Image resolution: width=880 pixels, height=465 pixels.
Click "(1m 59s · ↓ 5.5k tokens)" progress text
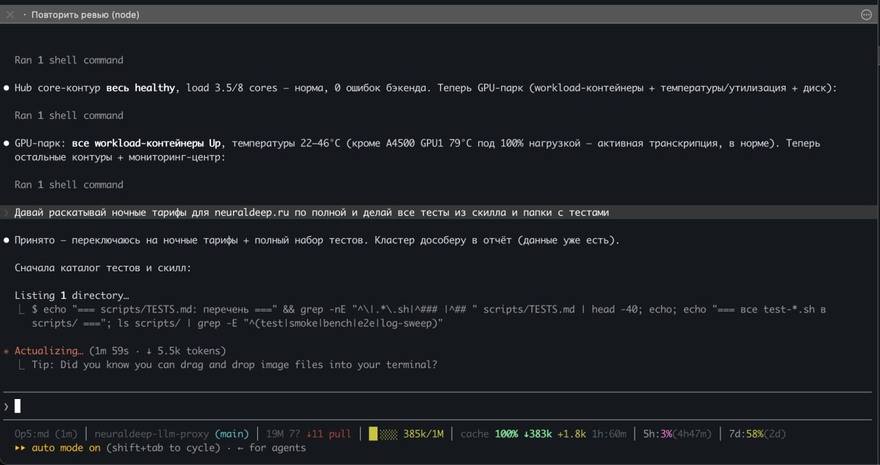click(x=157, y=350)
